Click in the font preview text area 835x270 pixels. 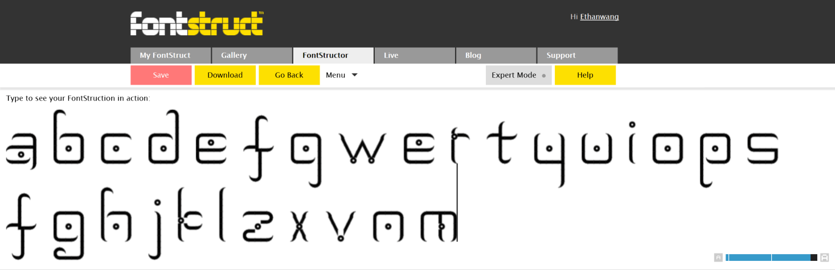click(570, 216)
